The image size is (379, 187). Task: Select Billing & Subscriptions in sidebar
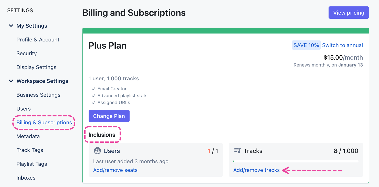(44, 123)
